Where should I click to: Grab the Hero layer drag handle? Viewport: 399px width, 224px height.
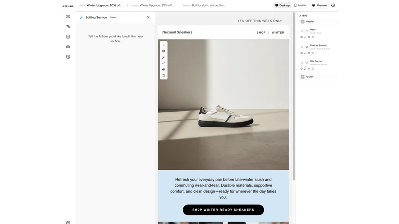click(302, 31)
